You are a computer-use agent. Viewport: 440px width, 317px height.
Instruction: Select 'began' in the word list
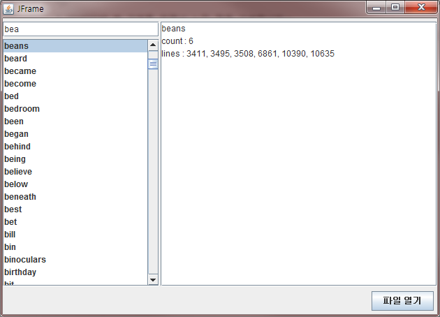click(x=75, y=134)
